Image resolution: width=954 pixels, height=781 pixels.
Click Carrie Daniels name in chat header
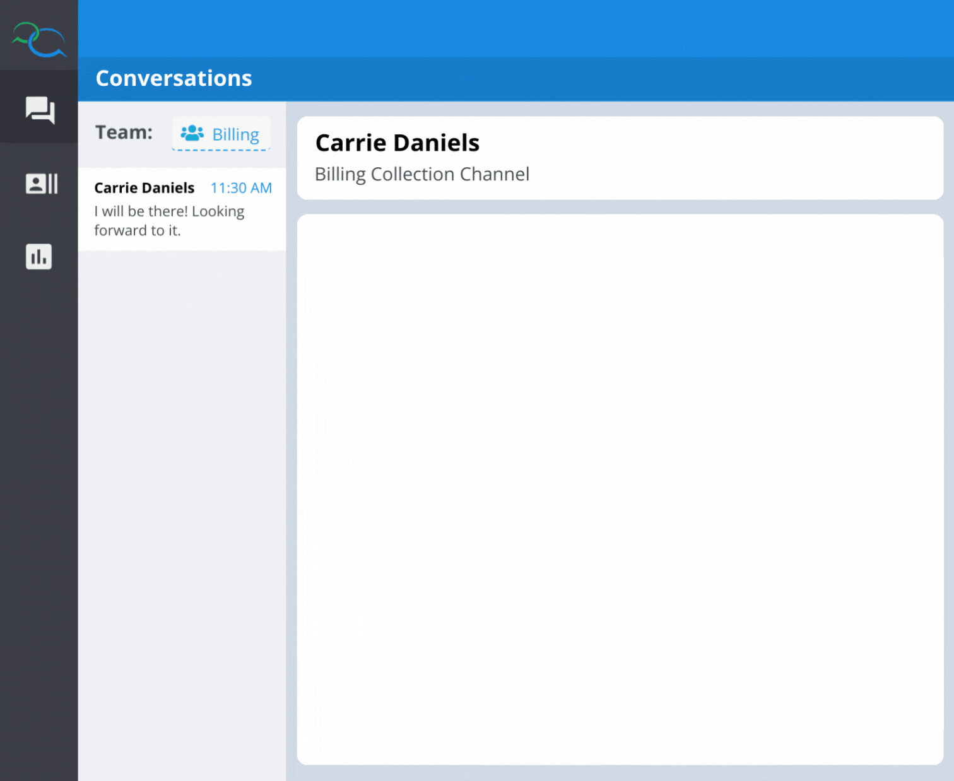pyautogui.click(x=397, y=142)
